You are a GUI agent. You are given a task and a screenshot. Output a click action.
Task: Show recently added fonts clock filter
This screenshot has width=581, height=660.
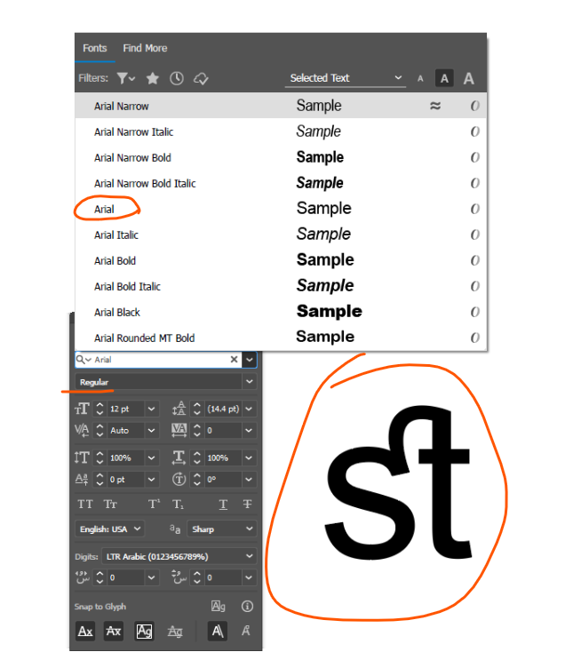177,78
